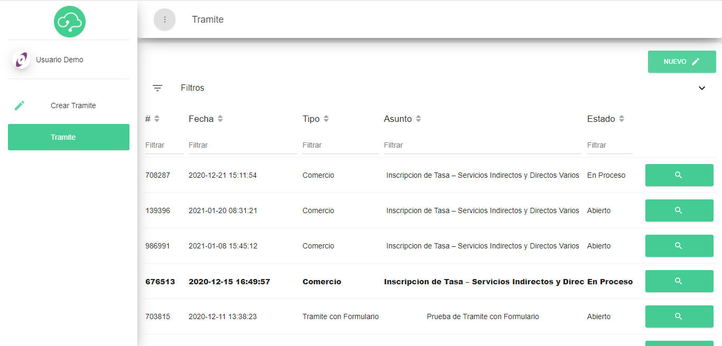Open tramite 708287 with its search button
Image resolution: width=722 pixels, height=346 pixels.
click(x=679, y=175)
